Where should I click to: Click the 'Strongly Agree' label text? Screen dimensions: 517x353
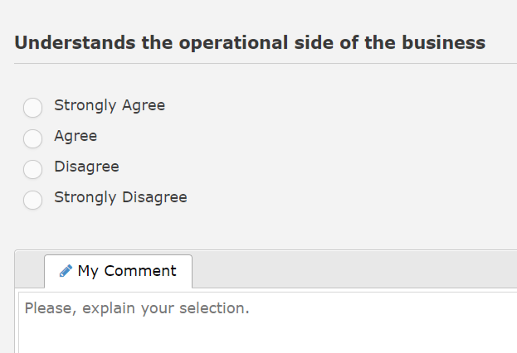(x=110, y=105)
